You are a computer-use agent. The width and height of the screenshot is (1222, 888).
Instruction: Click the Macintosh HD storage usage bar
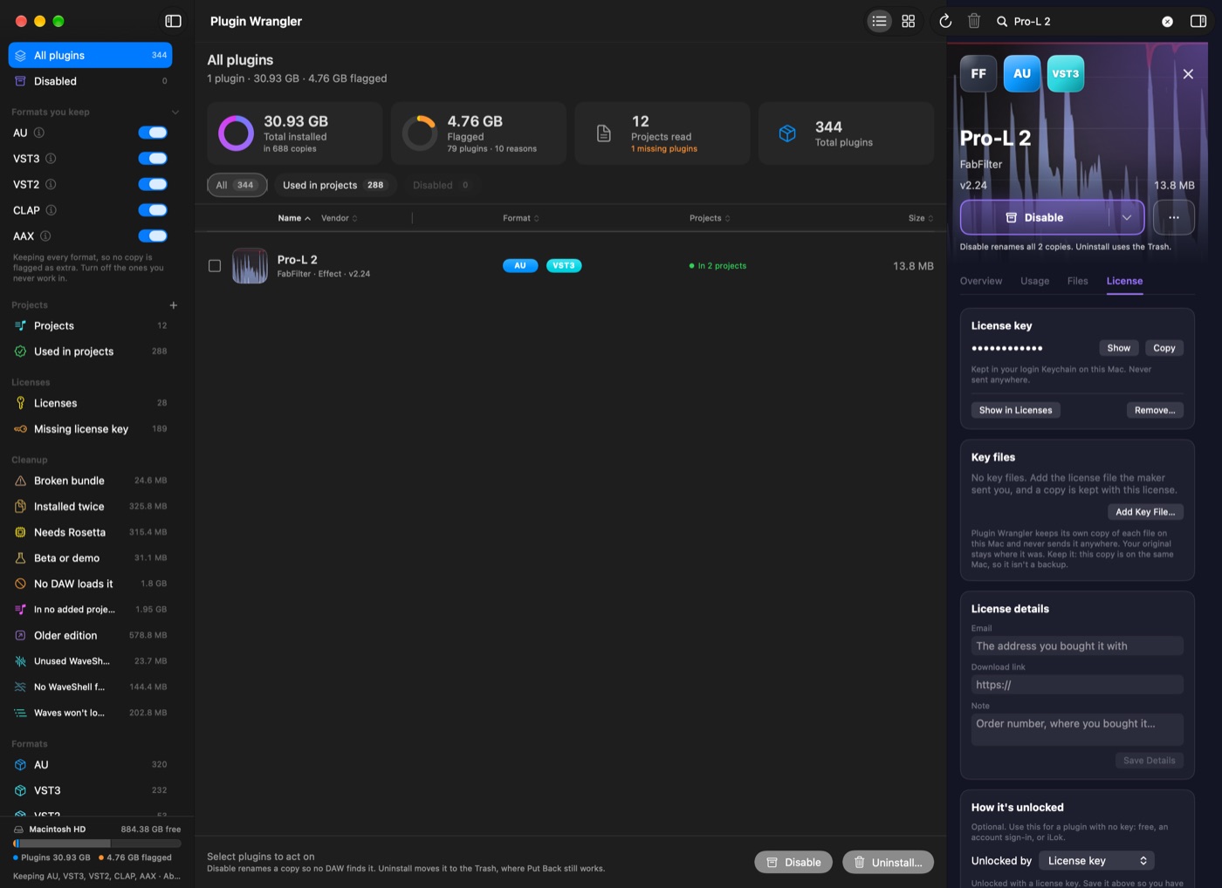click(x=97, y=844)
